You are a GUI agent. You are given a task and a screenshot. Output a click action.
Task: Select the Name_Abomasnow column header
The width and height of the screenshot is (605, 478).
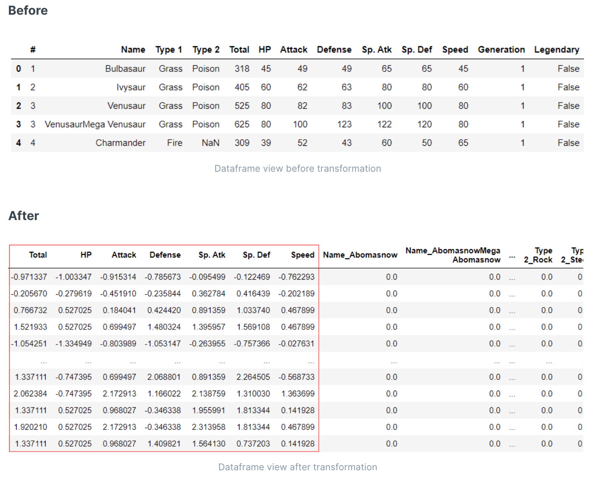(360, 255)
